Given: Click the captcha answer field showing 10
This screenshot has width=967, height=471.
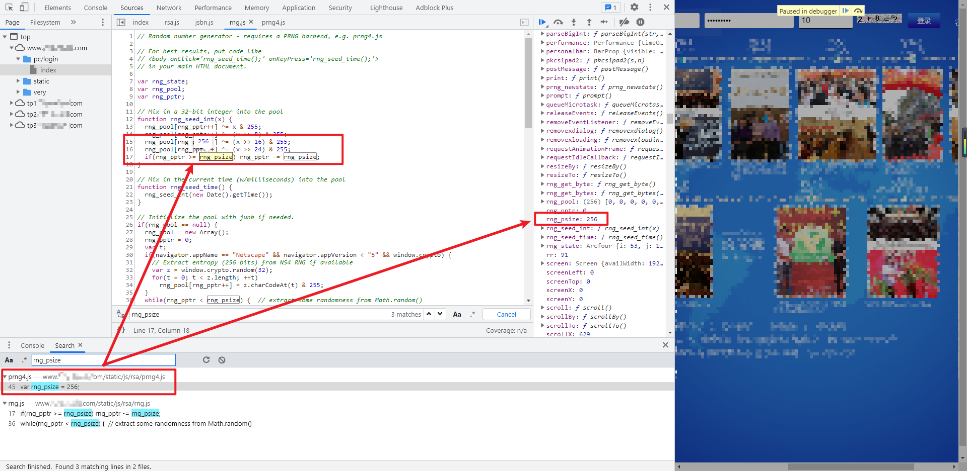Looking at the screenshot, I should [825, 21].
